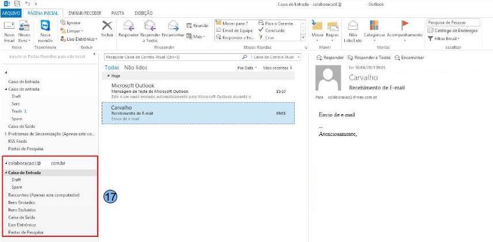Open the ARQUIVO tab
This screenshot has width=493, height=242.
[x=10, y=11]
